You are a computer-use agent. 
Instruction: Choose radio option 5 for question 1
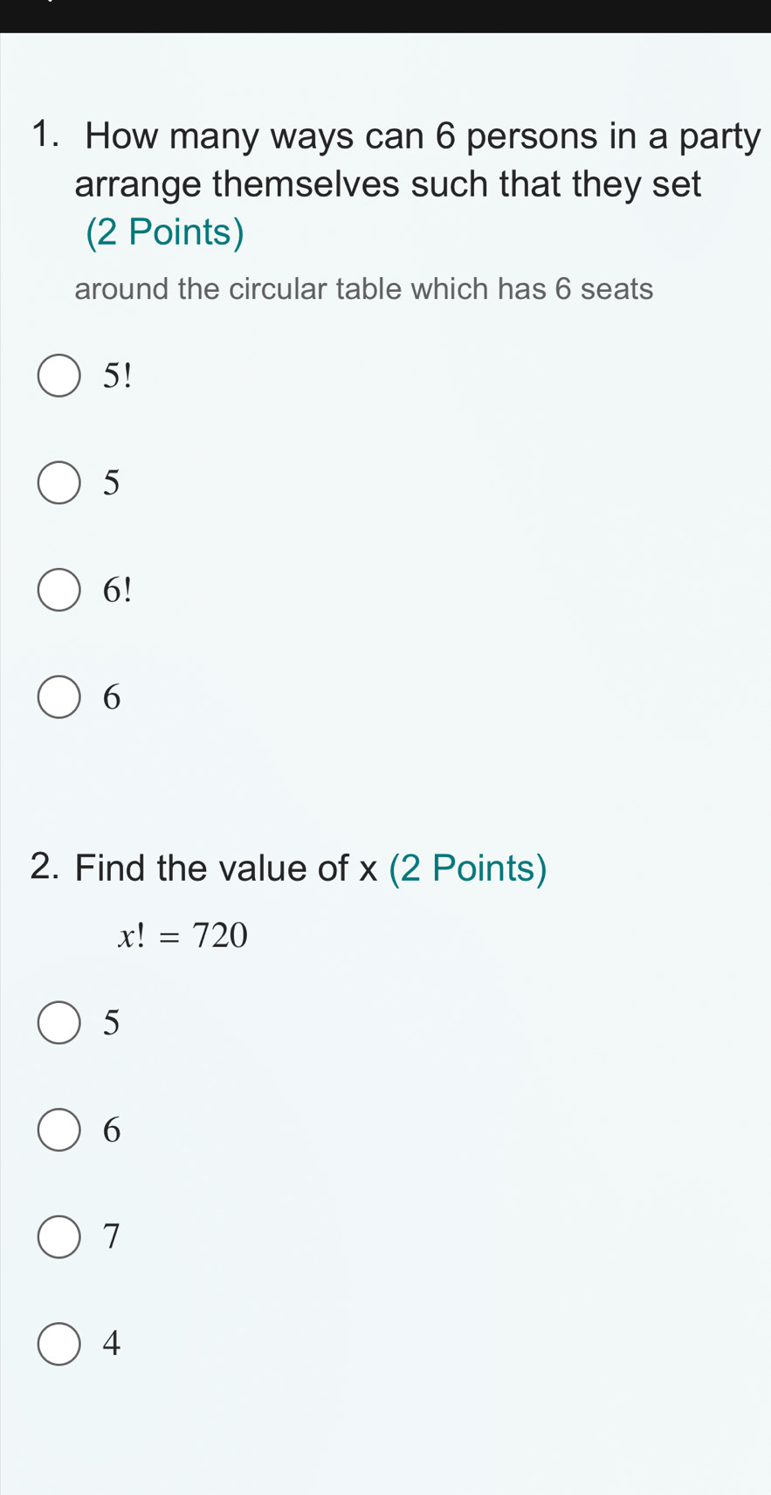(59, 483)
